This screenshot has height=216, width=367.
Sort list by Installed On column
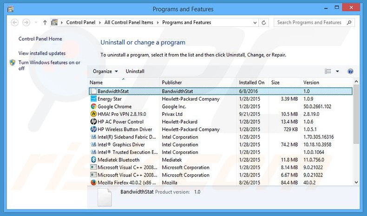(x=252, y=83)
